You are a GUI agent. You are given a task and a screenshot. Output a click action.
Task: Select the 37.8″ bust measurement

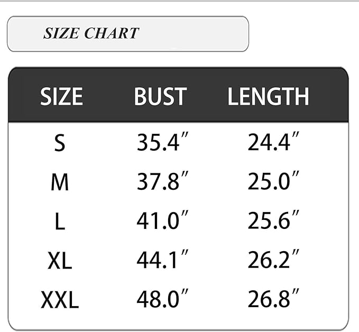tap(163, 181)
